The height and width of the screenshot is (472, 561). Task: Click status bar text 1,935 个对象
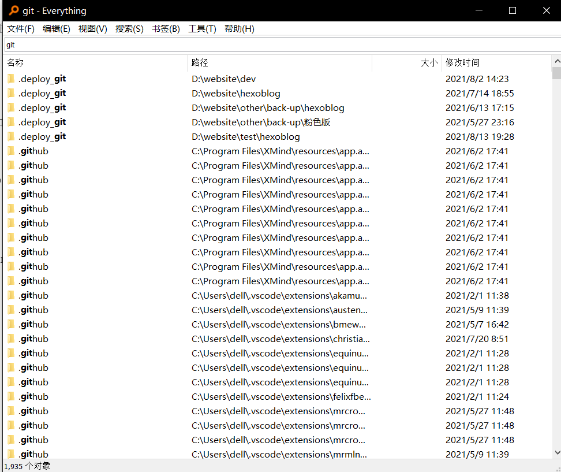(x=27, y=466)
